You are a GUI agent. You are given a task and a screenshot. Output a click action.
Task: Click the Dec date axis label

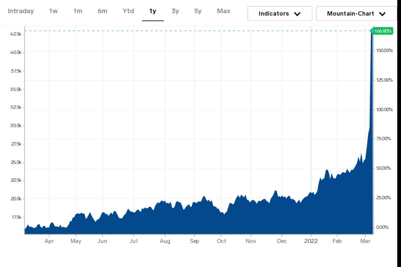(282, 241)
